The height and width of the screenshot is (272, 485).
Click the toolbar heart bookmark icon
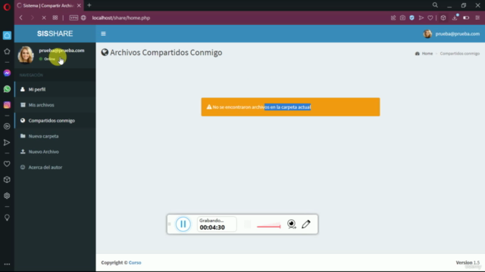[430, 18]
